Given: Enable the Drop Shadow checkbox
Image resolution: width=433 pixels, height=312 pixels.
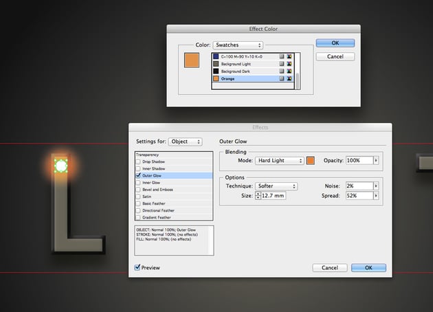Looking at the screenshot, I should coord(138,161).
